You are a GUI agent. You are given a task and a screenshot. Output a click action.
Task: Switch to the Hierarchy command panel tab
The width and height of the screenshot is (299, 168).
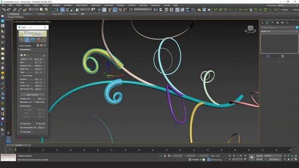(272, 23)
